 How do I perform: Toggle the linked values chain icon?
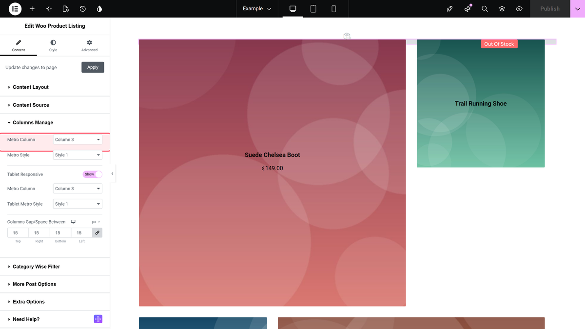coord(97,233)
